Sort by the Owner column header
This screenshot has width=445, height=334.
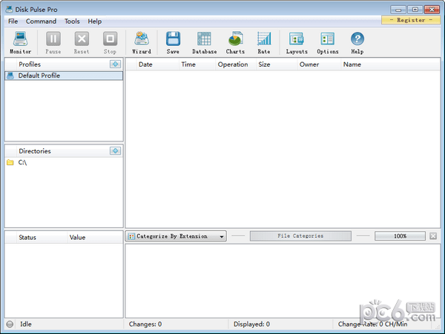point(319,64)
